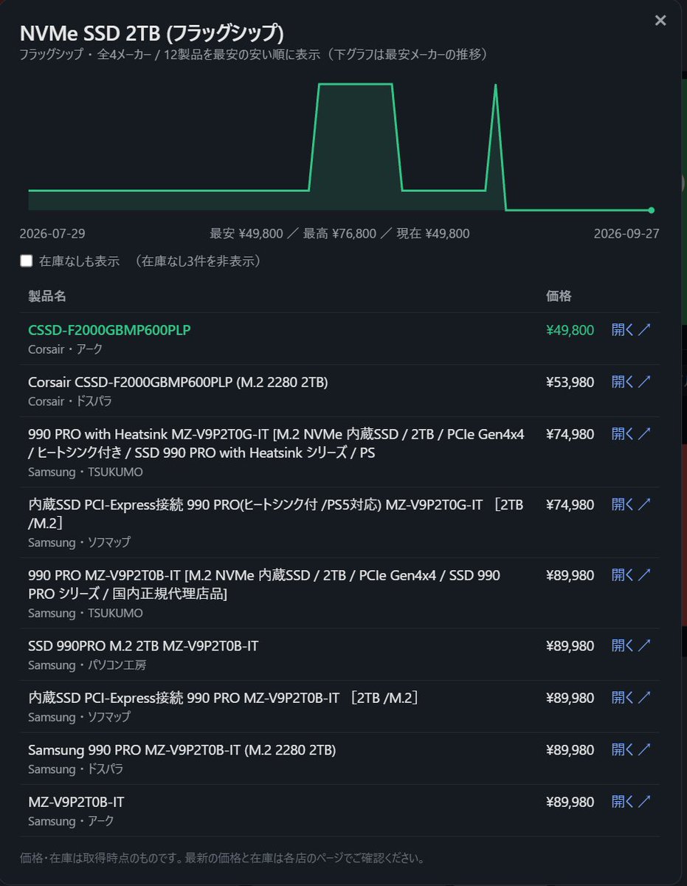This screenshot has width=687, height=886.
Task: Open link for MZ-V9P2T0B-IT アーク listing
Action: pos(631,802)
